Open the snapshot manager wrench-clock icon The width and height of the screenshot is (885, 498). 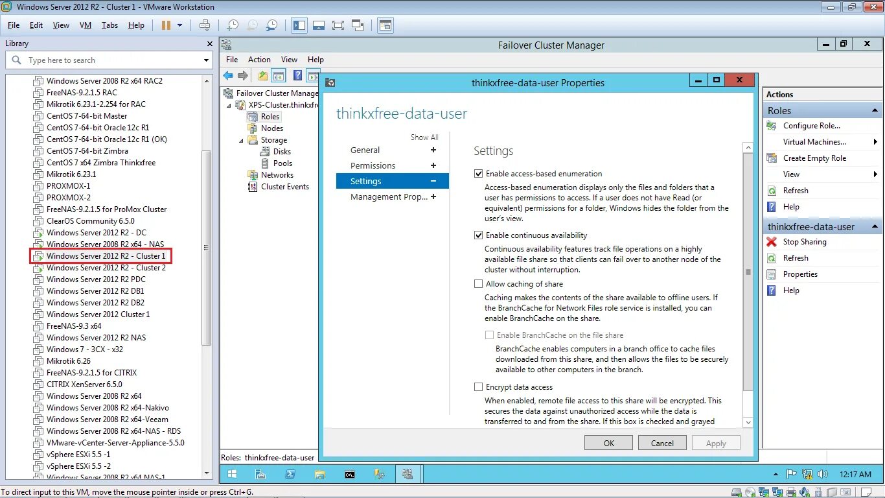273,25
